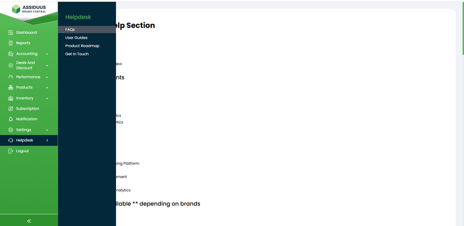Click the Notification bell icon
464x226 pixels.
click(x=11, y=119)
